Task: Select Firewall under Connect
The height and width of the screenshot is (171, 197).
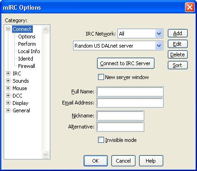Action: pyautogui.click(x=26, y=66)
